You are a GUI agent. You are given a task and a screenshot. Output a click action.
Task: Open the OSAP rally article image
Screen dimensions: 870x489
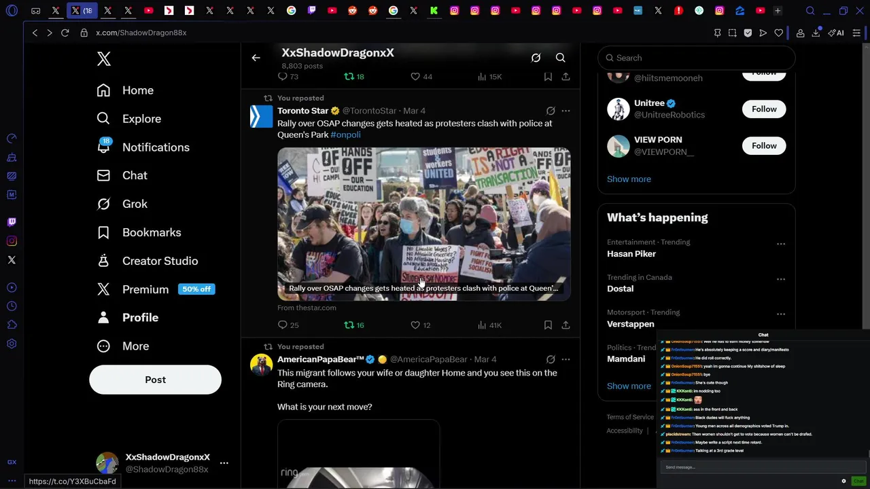tap(423, 224)
